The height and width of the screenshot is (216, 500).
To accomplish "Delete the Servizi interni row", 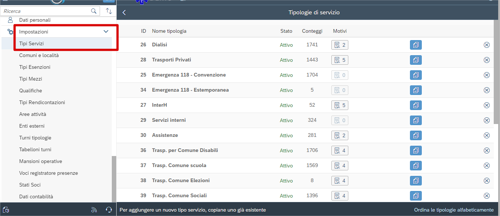I will 486,120.
